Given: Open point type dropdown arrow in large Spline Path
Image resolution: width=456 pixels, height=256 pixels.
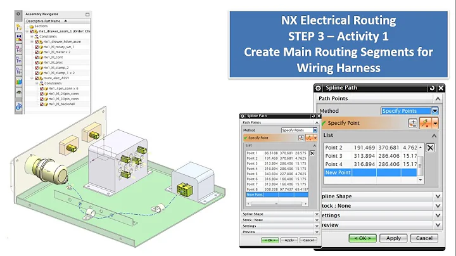Looking at the screenshot, I should tap(435, 124).
